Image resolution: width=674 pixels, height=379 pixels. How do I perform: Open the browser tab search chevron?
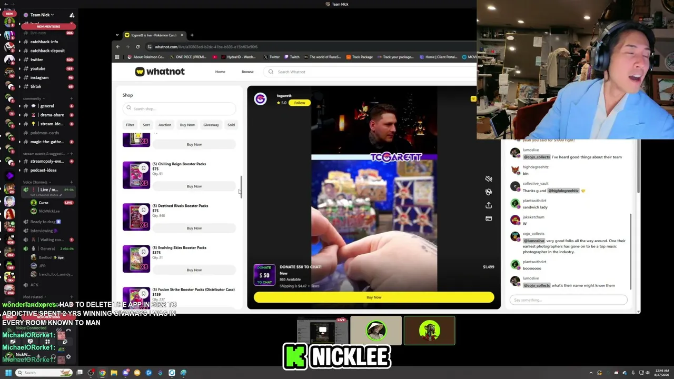tap(118, 35)
